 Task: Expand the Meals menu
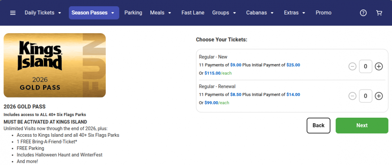pos(161,13)
